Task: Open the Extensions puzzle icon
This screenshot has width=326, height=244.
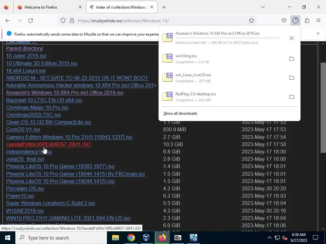Action: (x=307, y=21)
